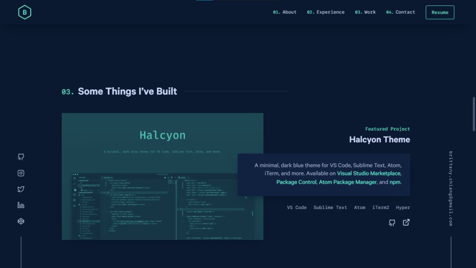The width and height of the screenshot is (476, 268).
Task: Follow the Package Control link
Action: (296, 182)
